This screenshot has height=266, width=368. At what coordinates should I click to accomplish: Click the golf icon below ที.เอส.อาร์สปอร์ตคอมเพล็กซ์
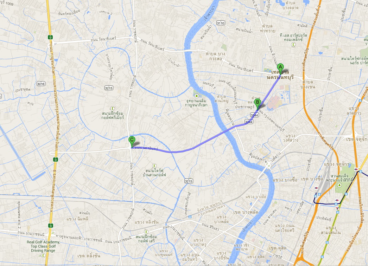293,45
